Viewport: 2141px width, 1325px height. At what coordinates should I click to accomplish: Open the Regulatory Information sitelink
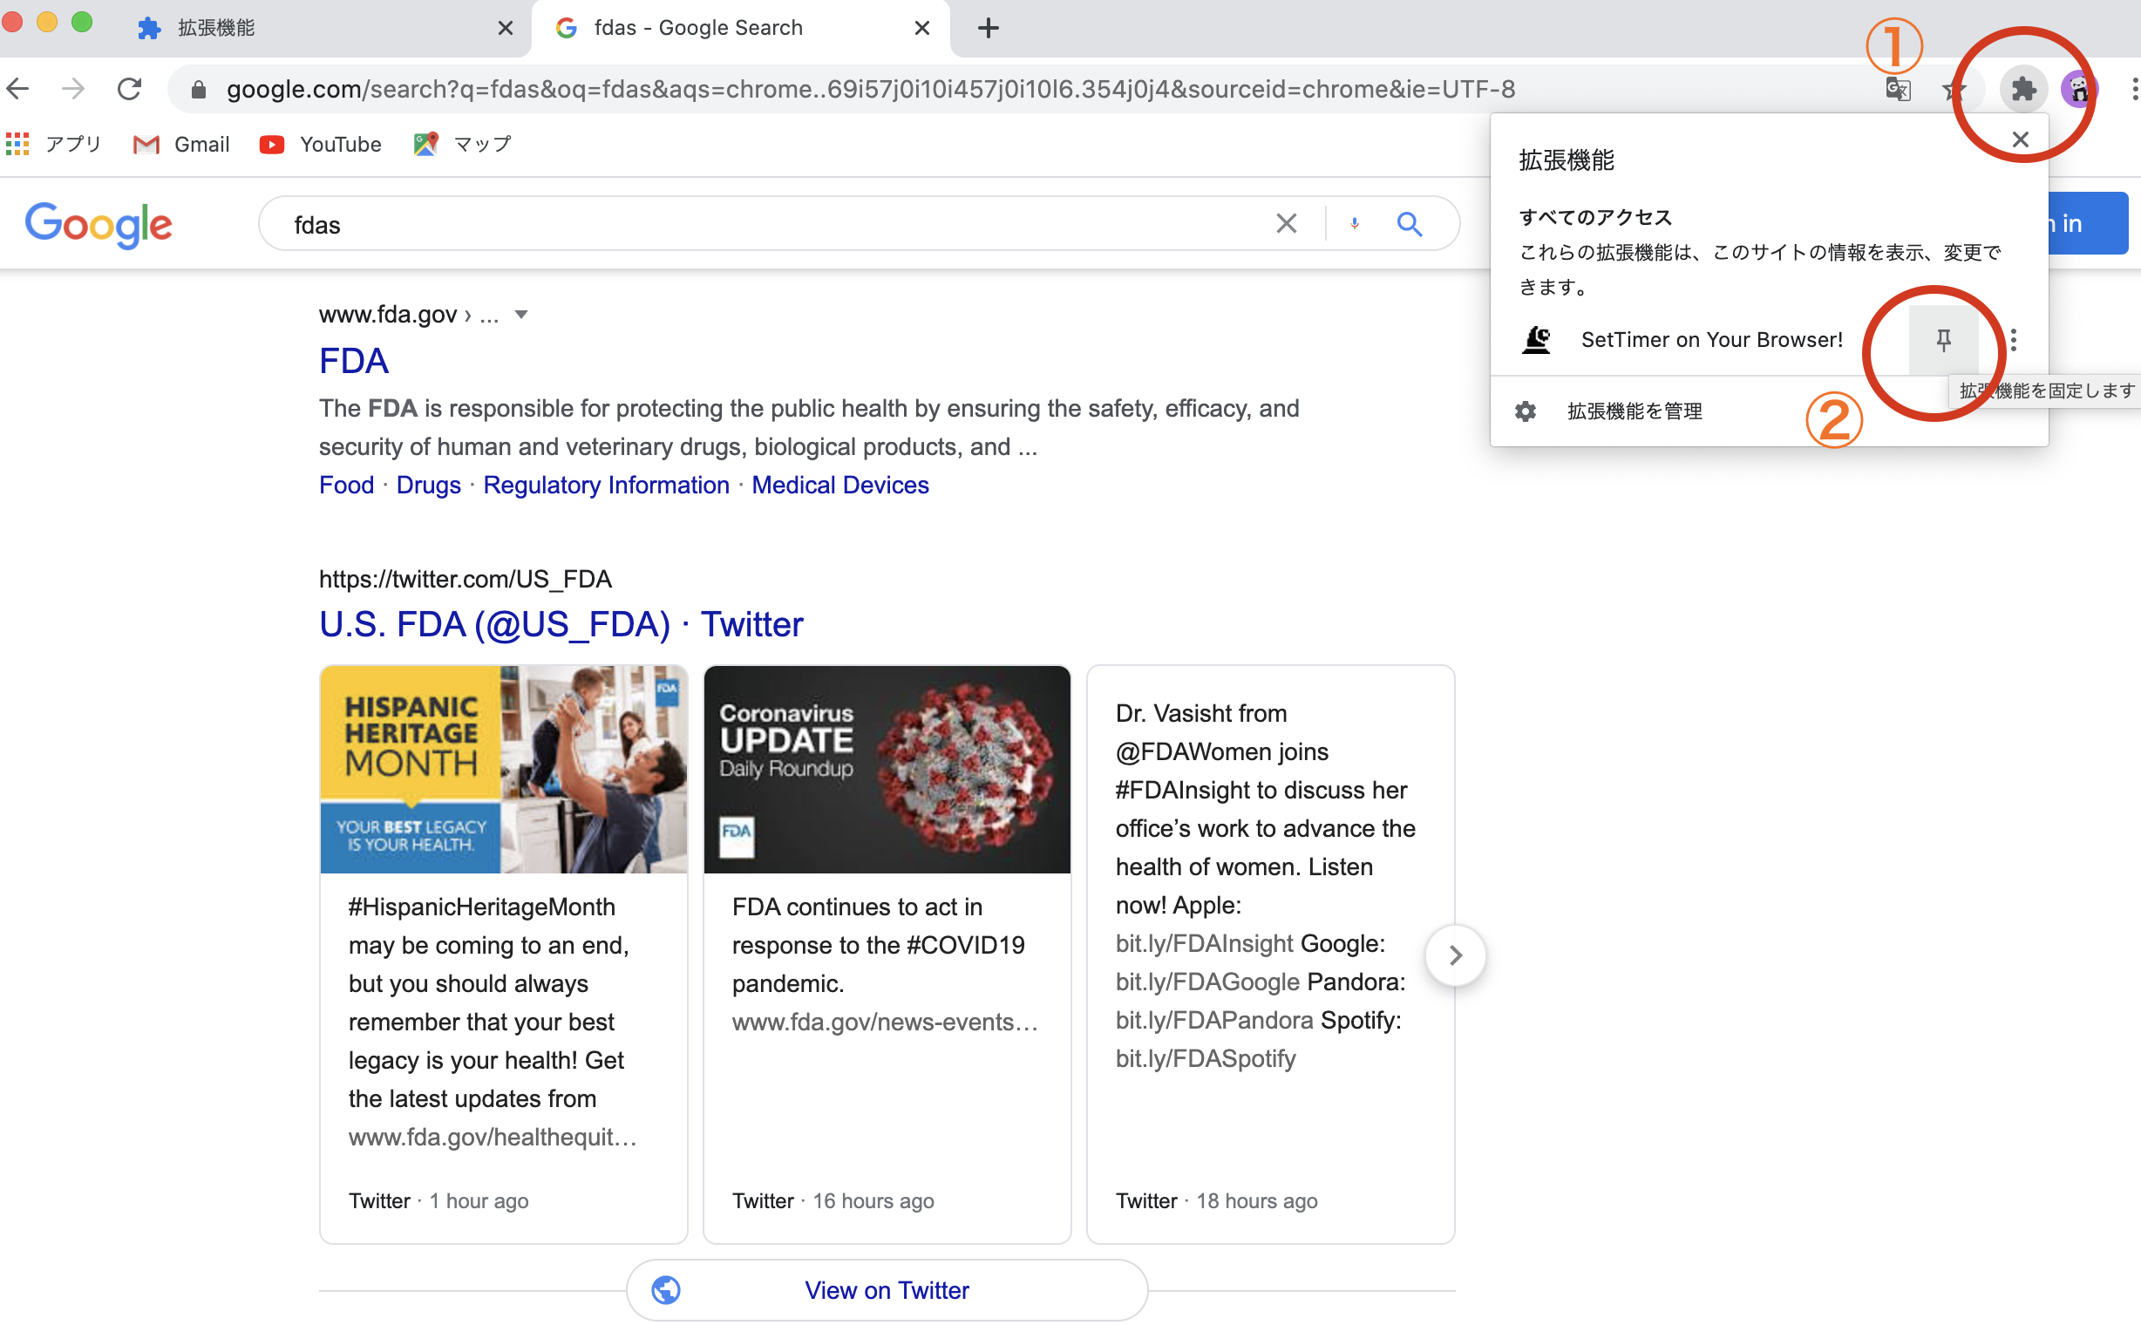click(607, 486)
